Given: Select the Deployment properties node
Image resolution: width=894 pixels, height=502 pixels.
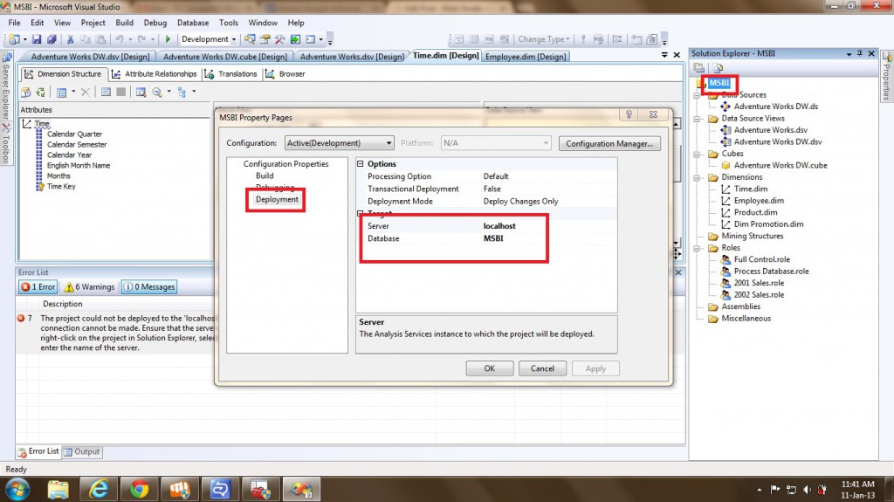Looking at the screenshot, I should pos(277,199).
